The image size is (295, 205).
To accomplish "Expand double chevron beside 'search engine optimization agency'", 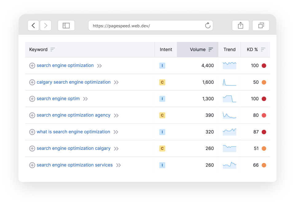I will coord(116,116).
